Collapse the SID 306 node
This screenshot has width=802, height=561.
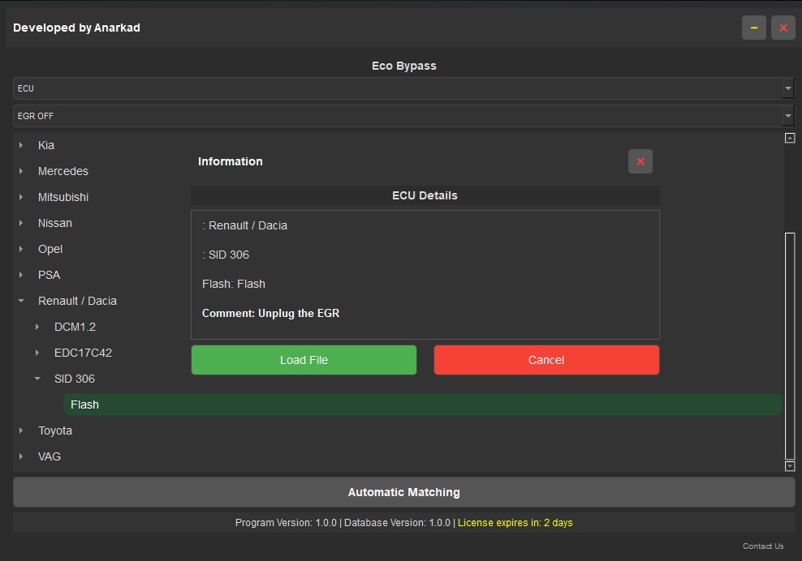click(37, 379)
